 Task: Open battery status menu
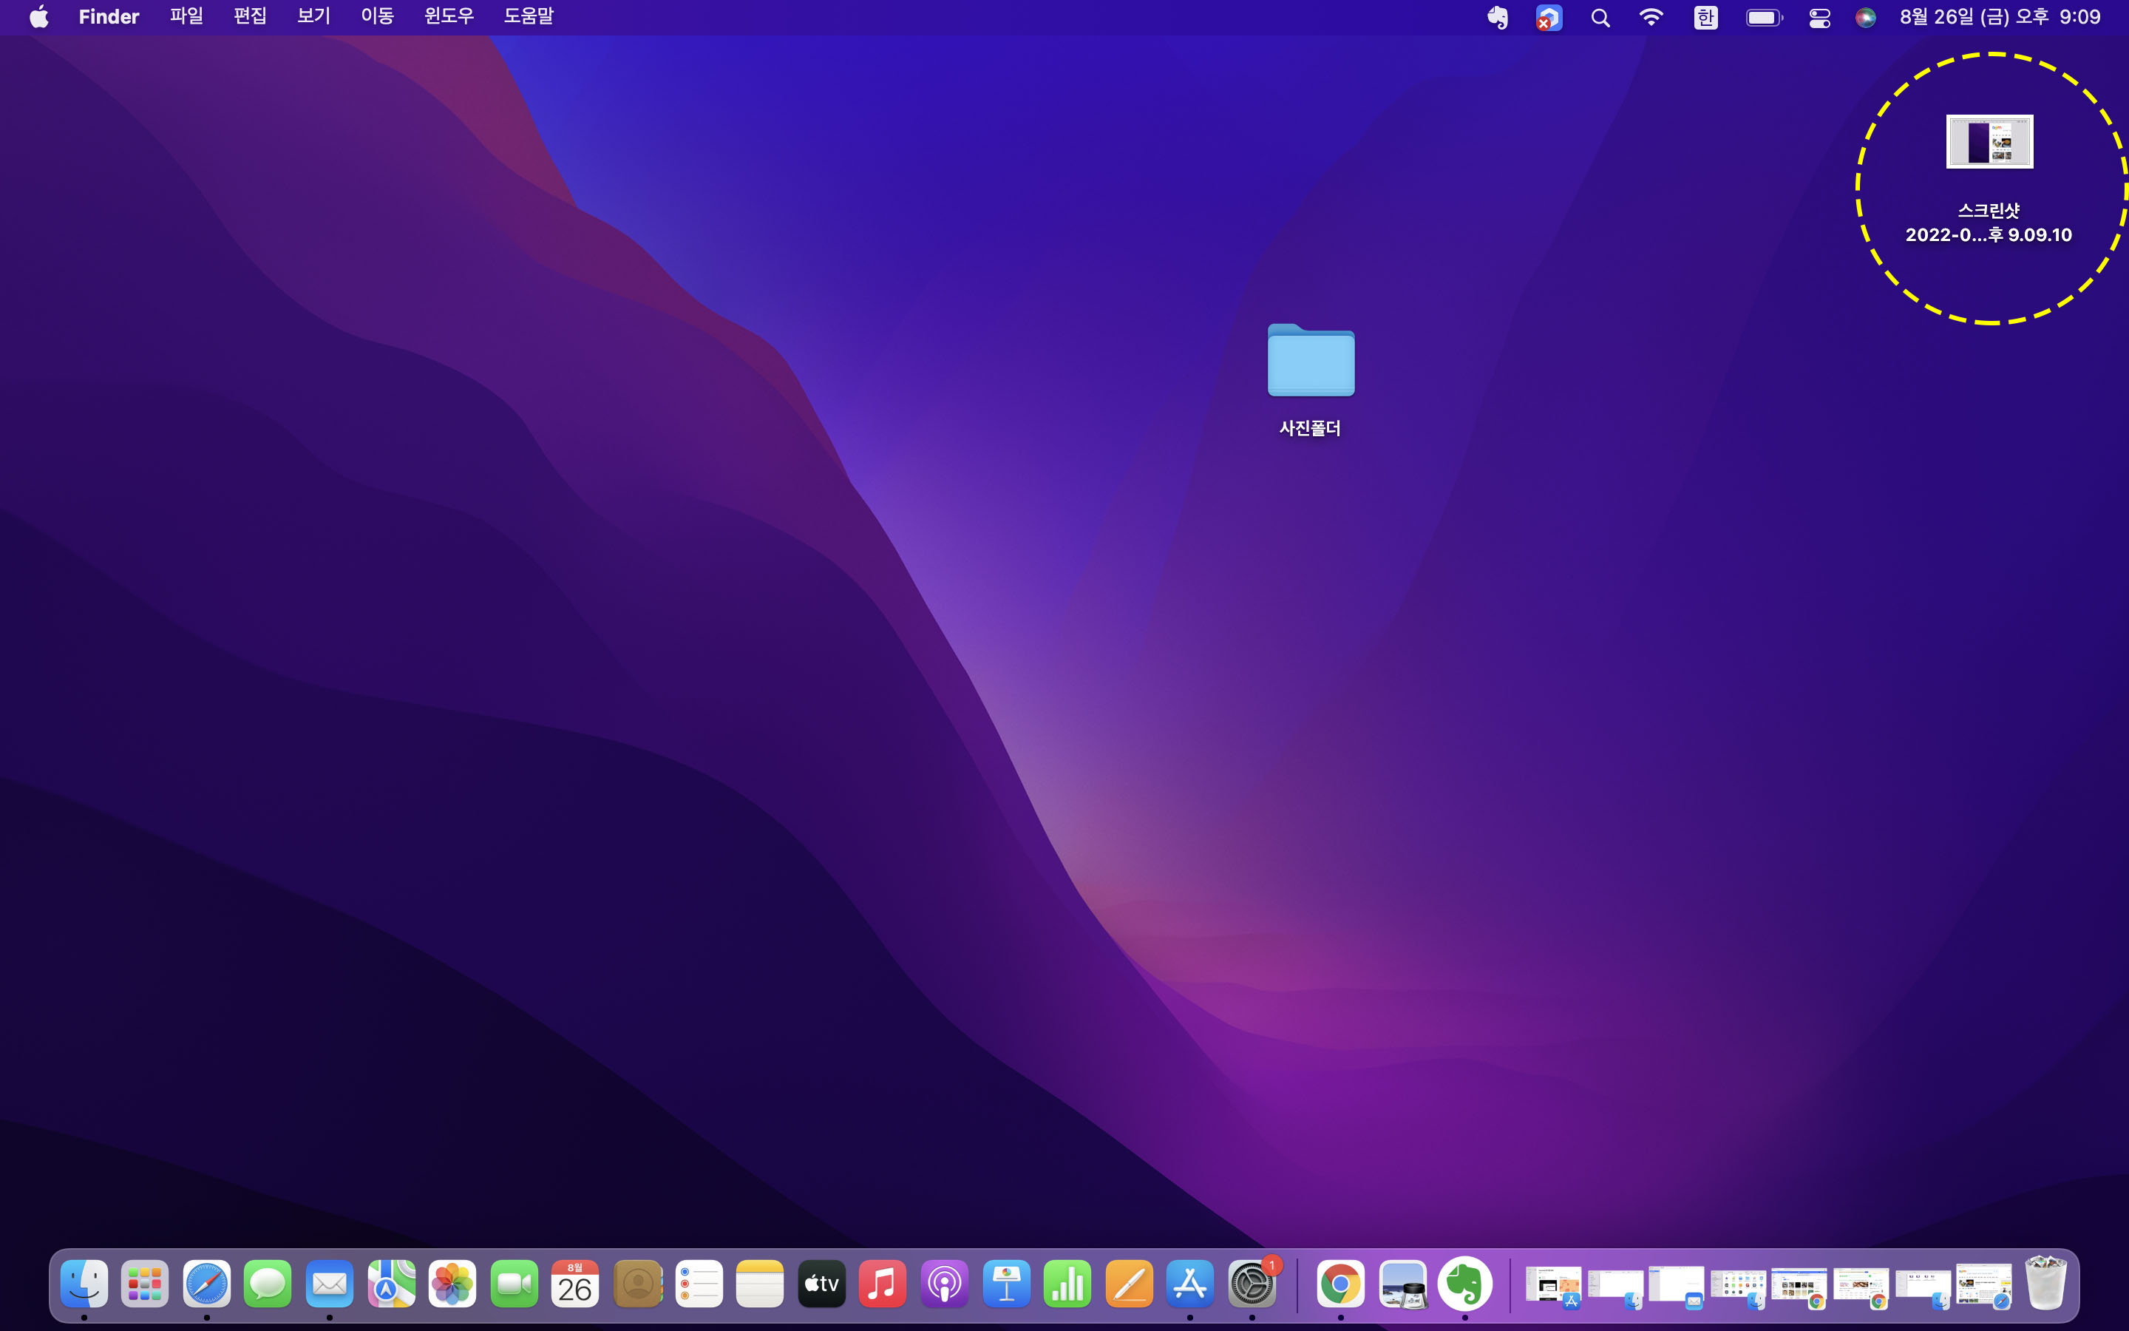coord(1763,18)
